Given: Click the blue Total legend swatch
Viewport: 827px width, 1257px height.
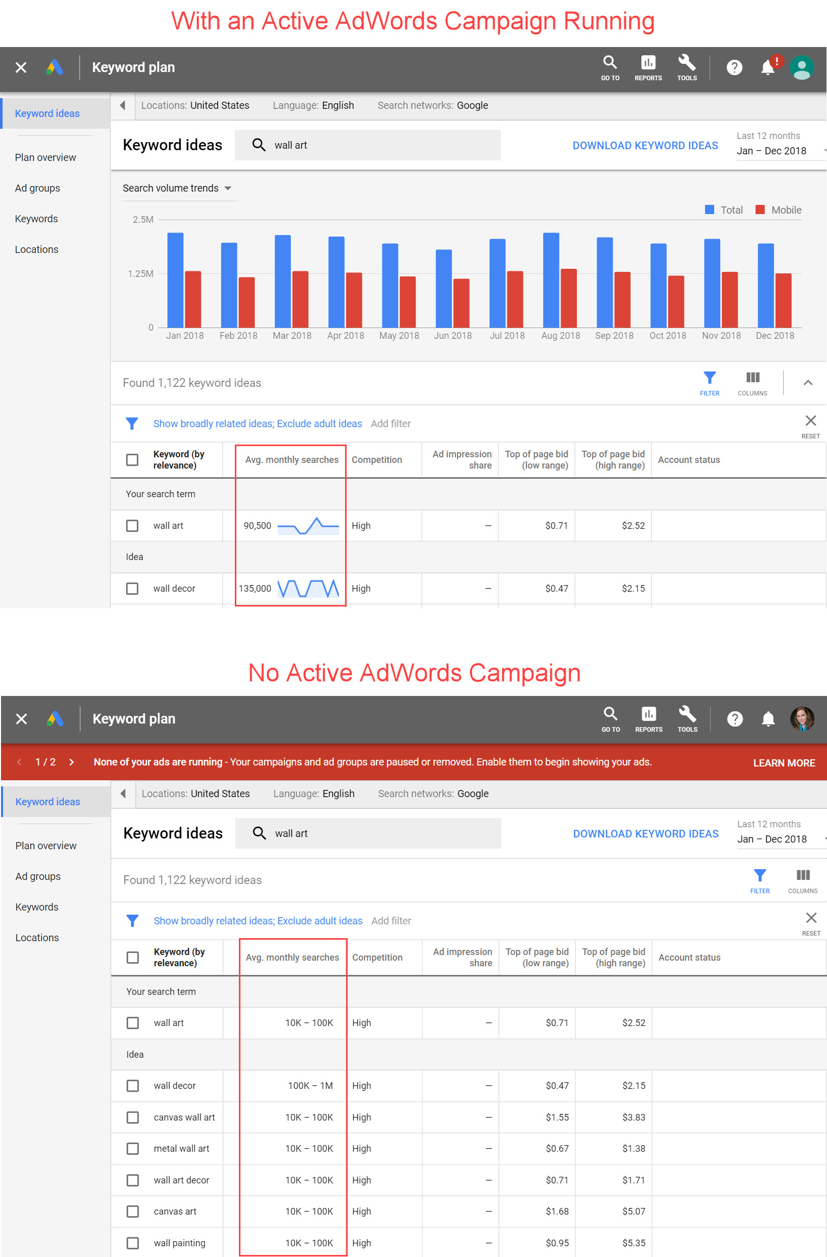Looking at the screenshot, I should point(709,209).
